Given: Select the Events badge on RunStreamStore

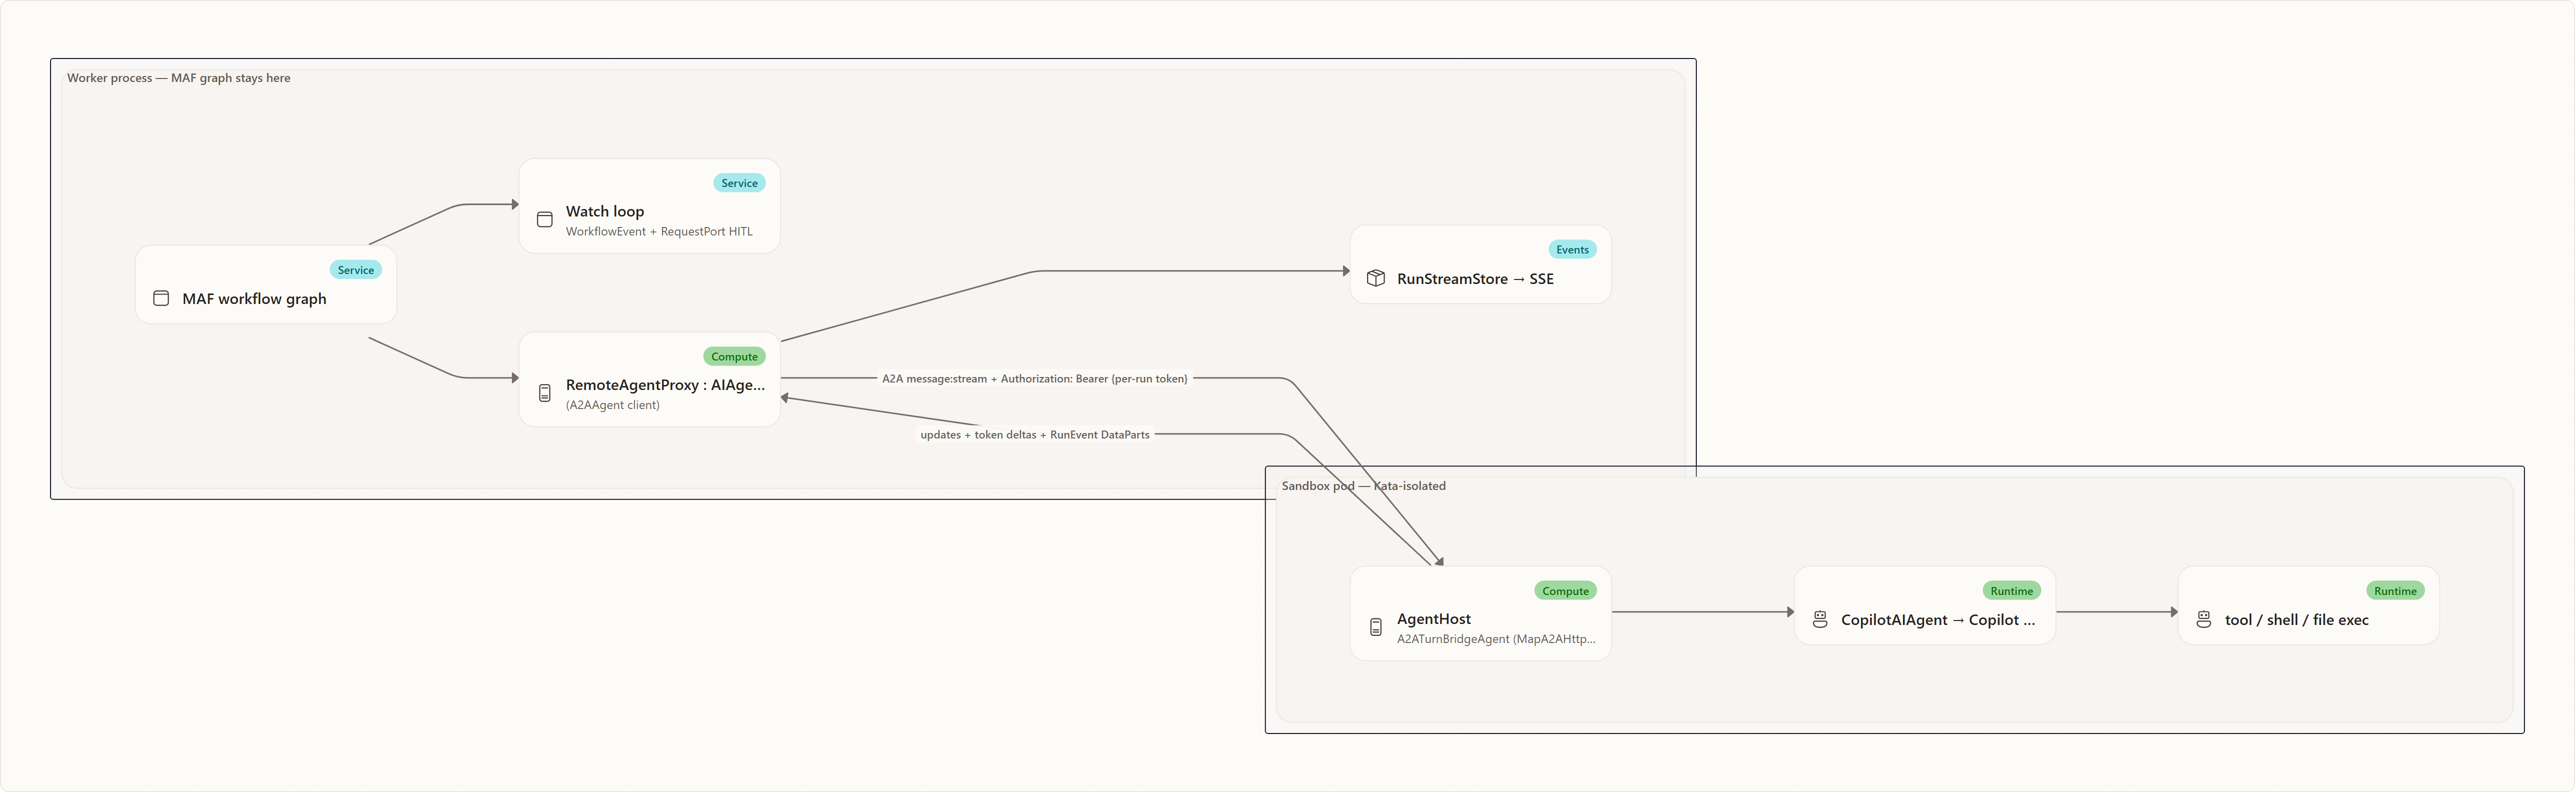Looking at the screenshot, I should [x=1572, y=249].
